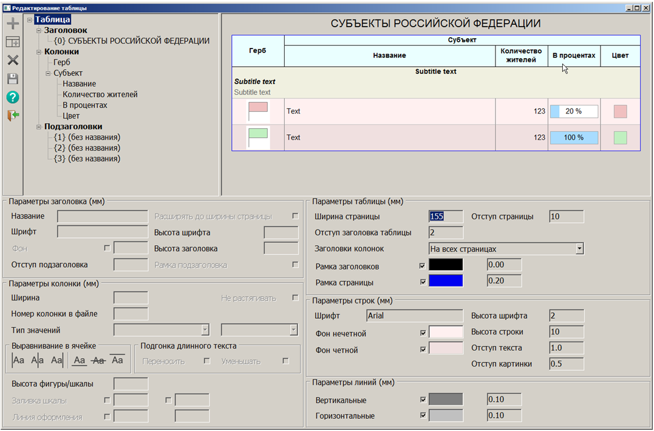Set left text alignment in cell

(19, 361)
